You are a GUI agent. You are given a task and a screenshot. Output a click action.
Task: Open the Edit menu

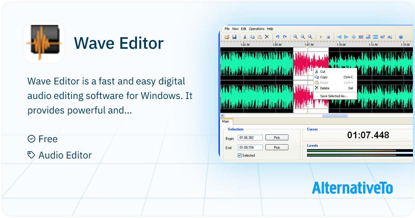(x=244, y=29)
